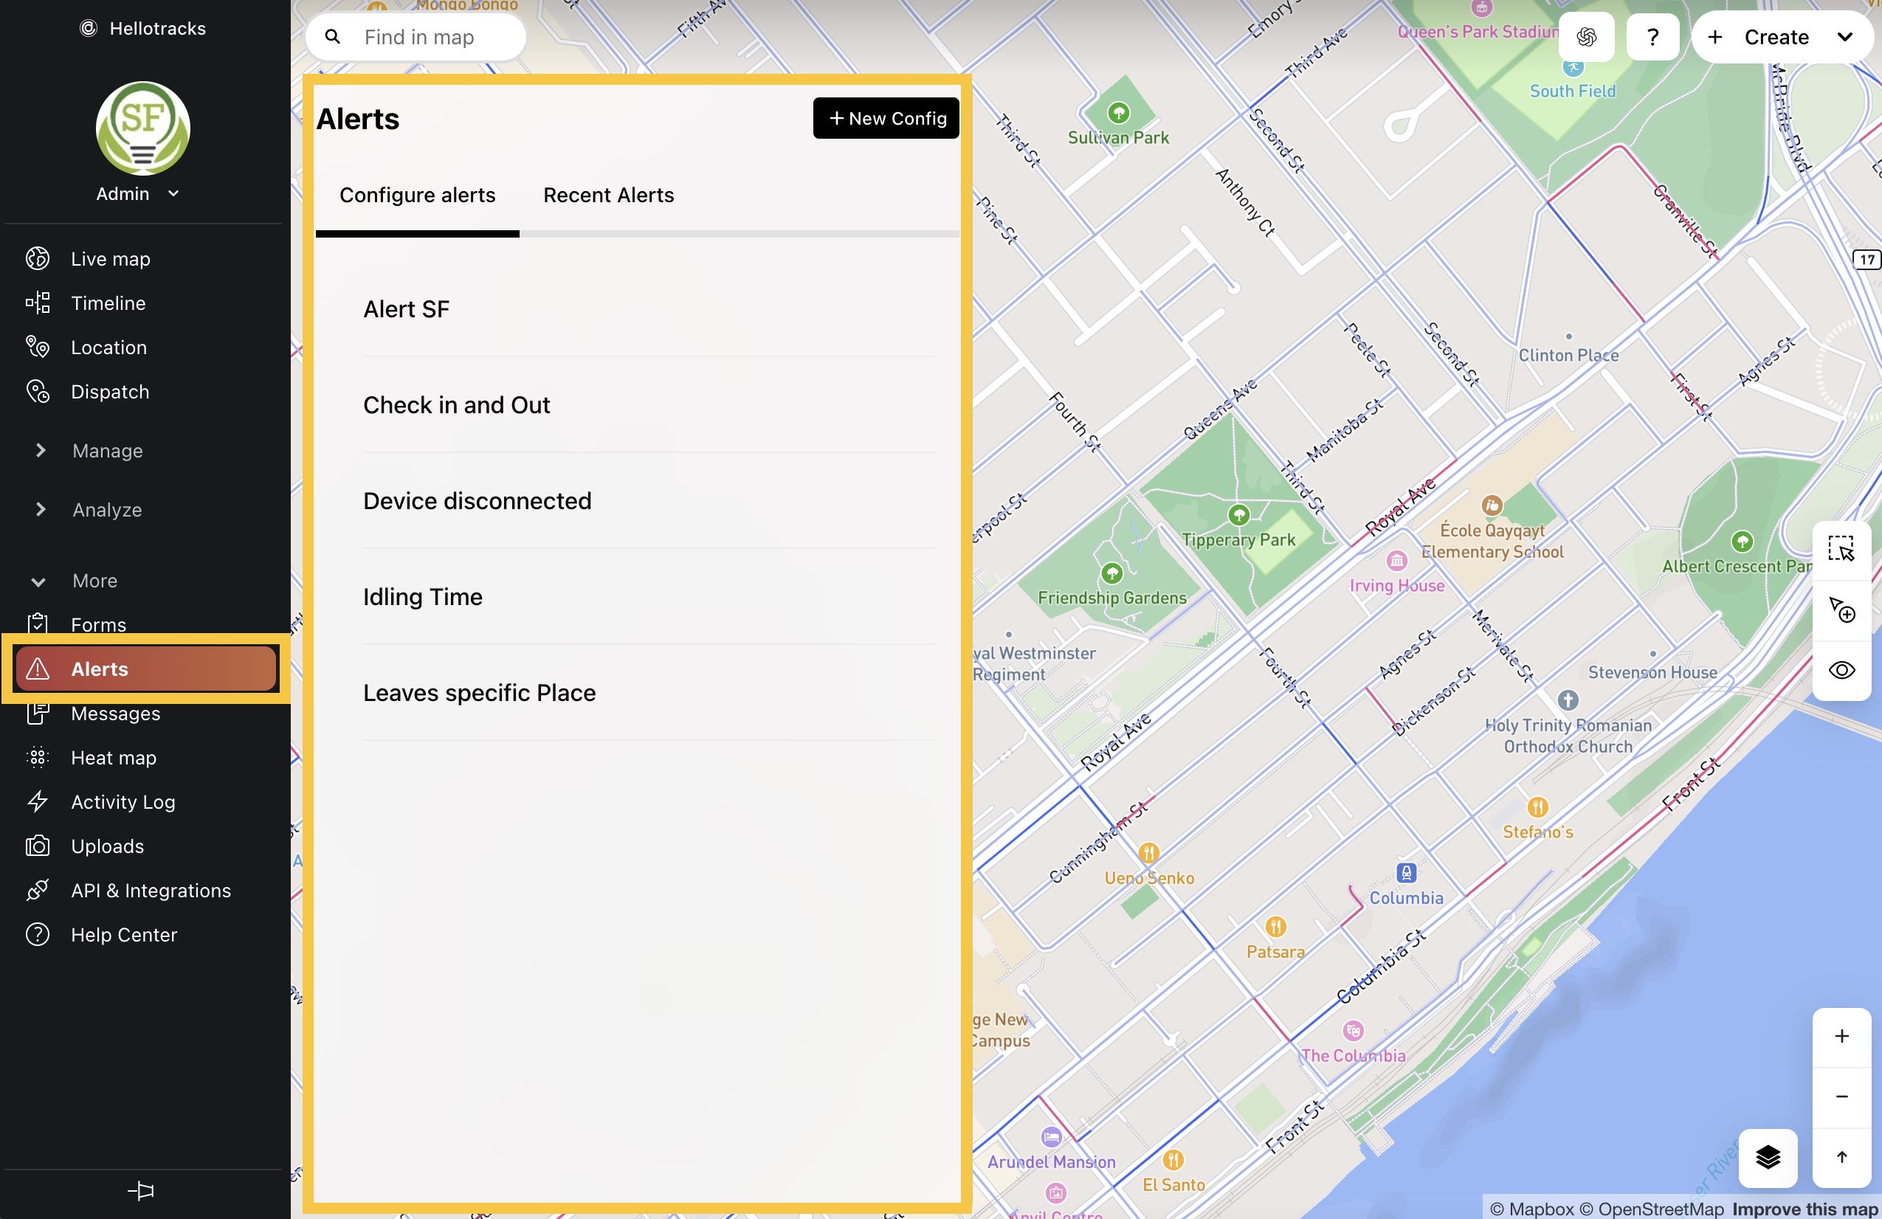The width and height of the screenshot is (1882, 1219).
Task: Pin the sidebar open
Action: tap(142, 1190)
